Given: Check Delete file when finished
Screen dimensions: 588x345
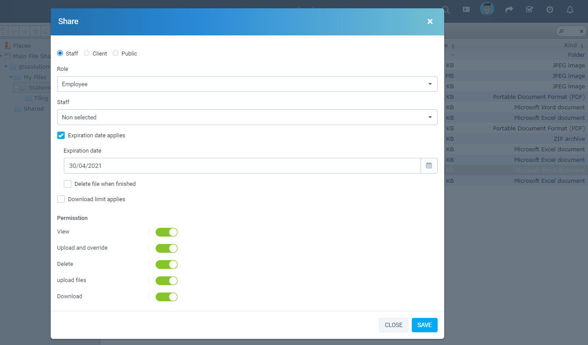Looking at the screenshot, I should (68, 184).
